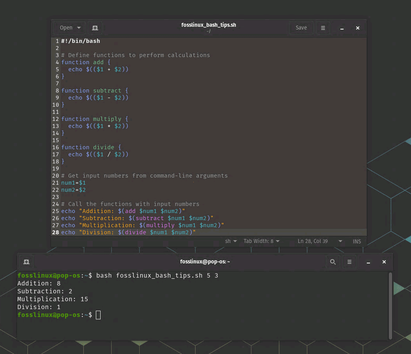Viewport: 411px width, 354px height.
Task: Click the fosslinux_bash_tips.sh title
Action: point(209,25)
